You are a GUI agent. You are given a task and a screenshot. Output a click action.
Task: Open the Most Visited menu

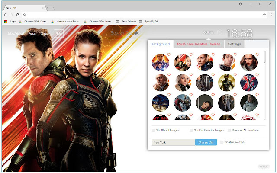(16, 33)
